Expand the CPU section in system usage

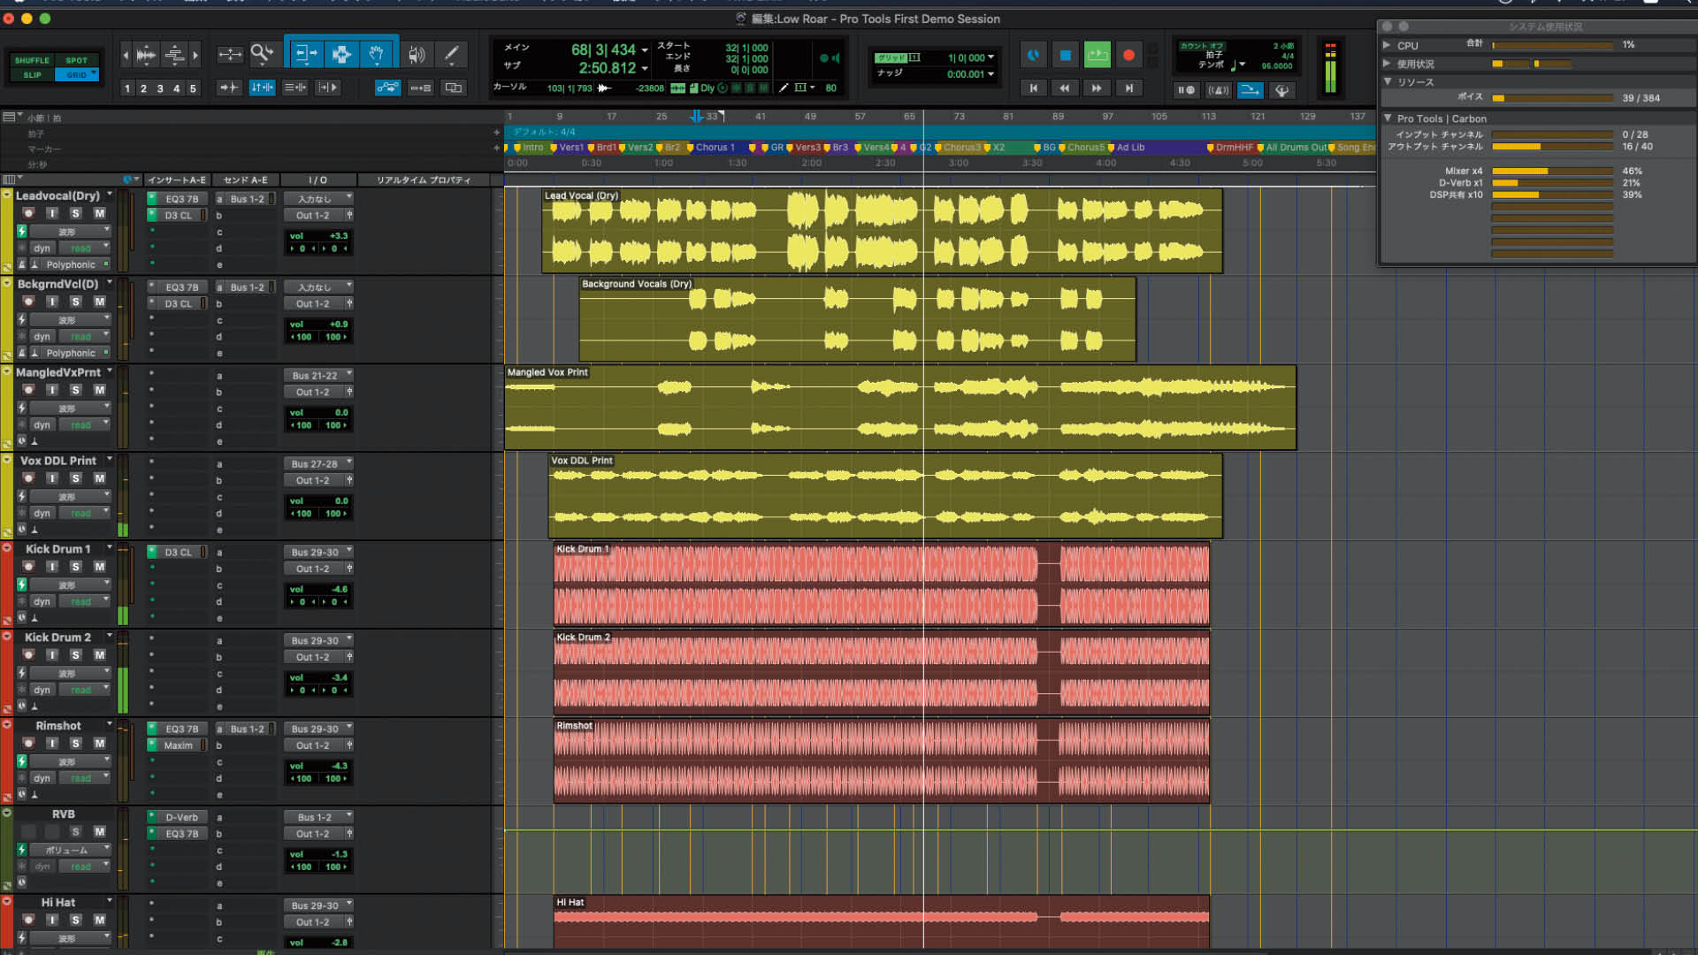click(1387, 45)
